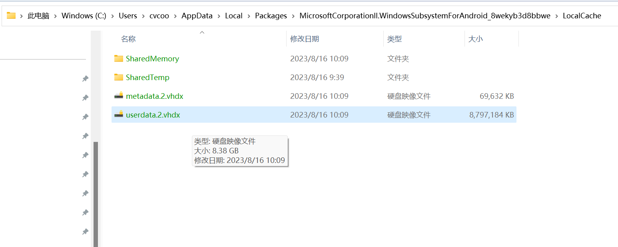Open the SharedMemory folder icon
The height and width of the screenshot is (247, 618).
tap(118, 58)
